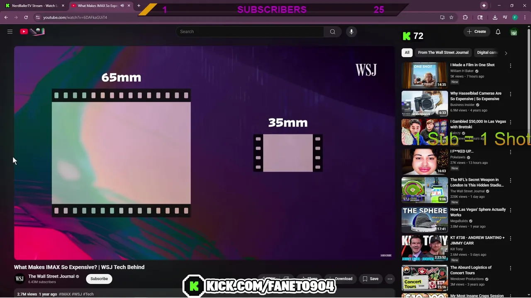Click the Gemini sparkle icon in the title bar
The width and height of the screenshot is (531, 298).
(x=484, y=5)
